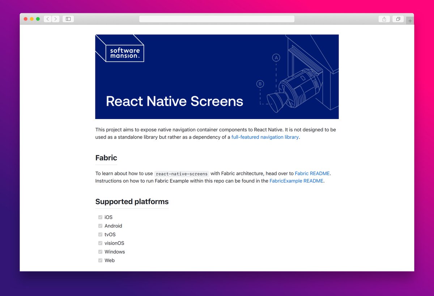Add a new tab with plus button
Viewport: 434px width, 296px height.
pyautogui.click(x=410, y=21)
